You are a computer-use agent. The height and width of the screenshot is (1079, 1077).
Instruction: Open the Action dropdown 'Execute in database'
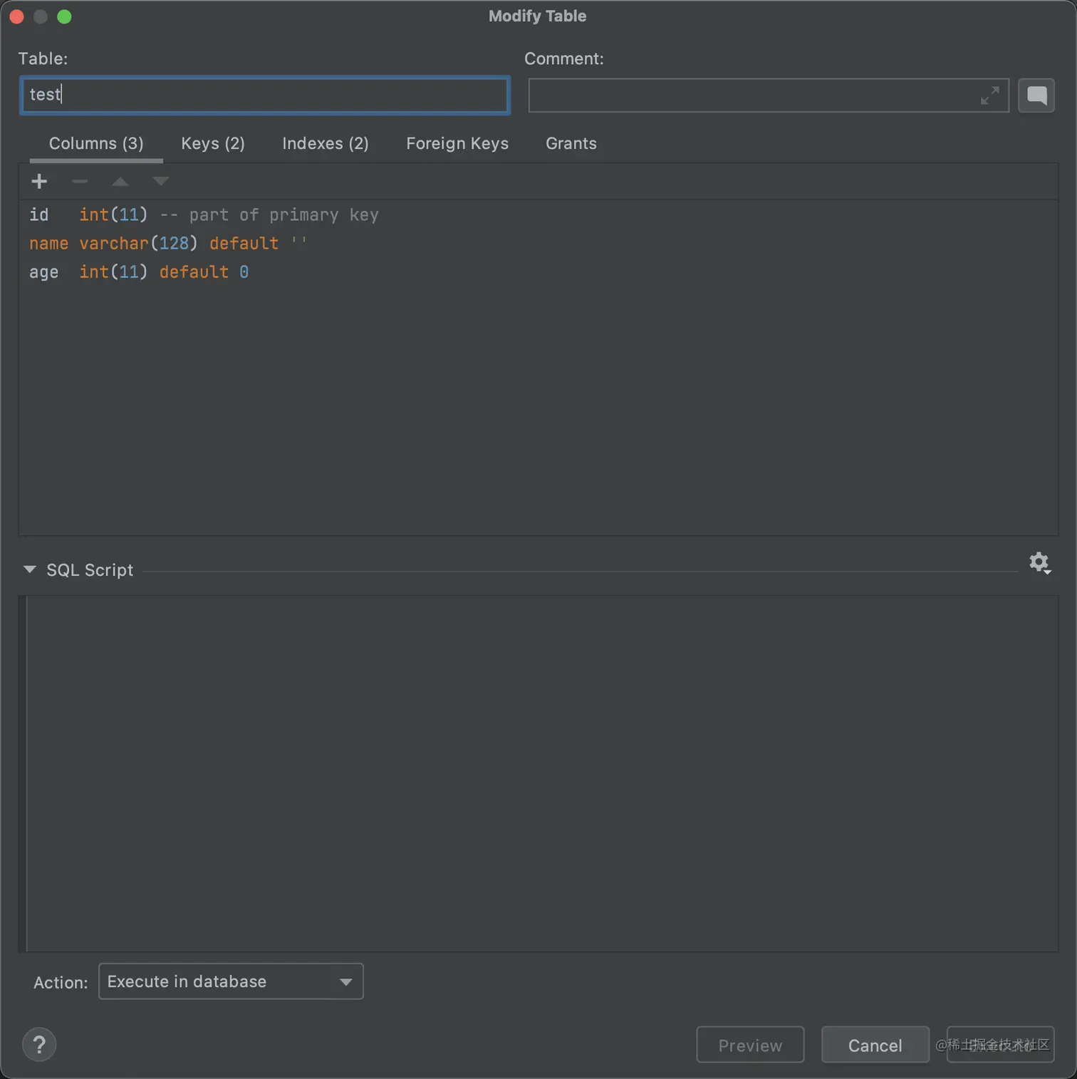pos(231,981)
